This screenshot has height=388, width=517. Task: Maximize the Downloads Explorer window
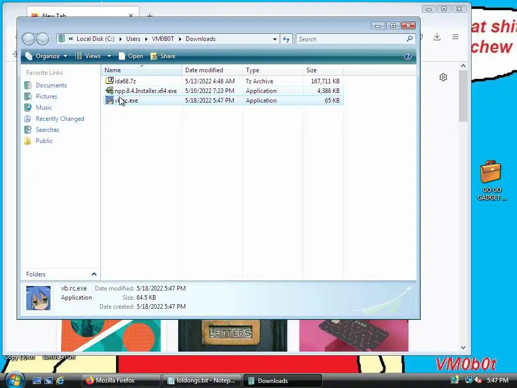(393, 26)
